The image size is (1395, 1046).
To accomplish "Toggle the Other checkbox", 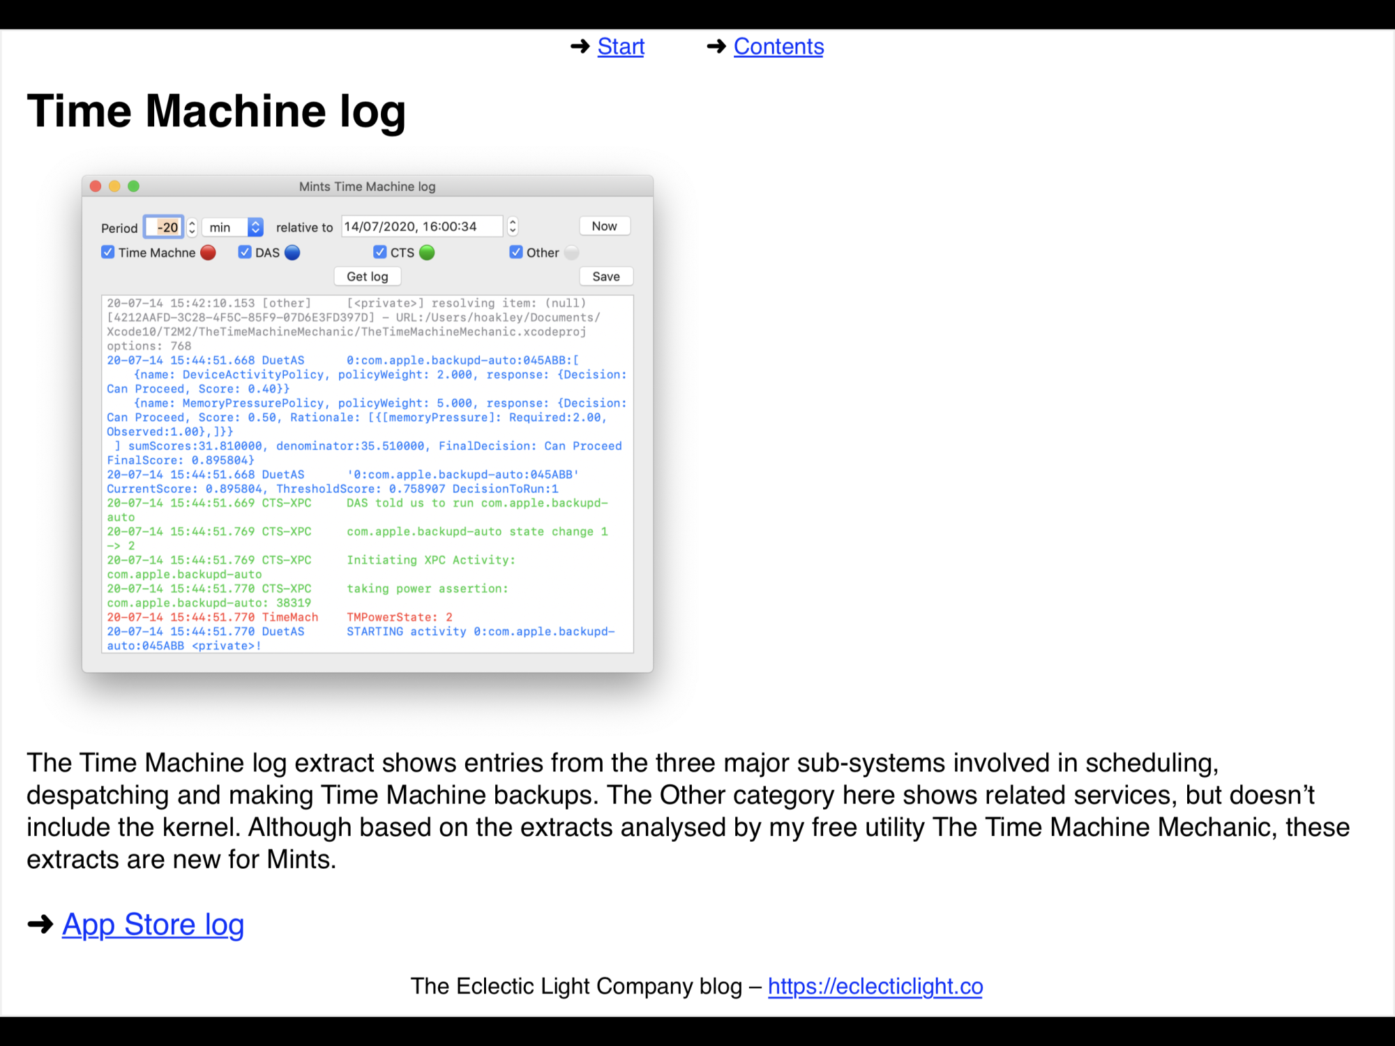I will click(x=516, y=252).
